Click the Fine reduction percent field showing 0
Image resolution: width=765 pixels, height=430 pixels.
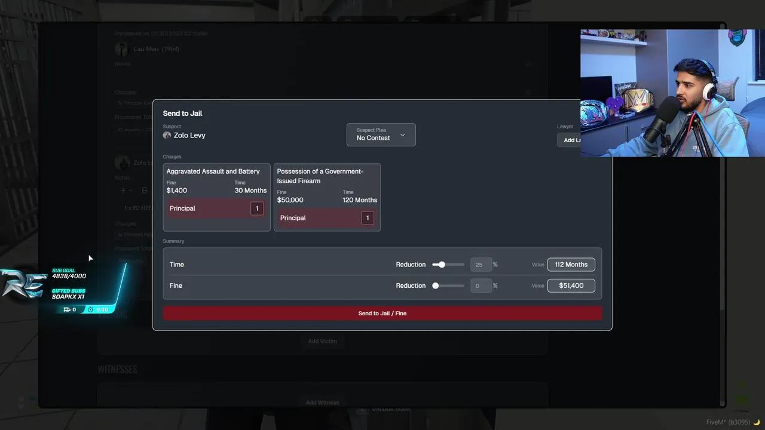[x=481, y=286]
